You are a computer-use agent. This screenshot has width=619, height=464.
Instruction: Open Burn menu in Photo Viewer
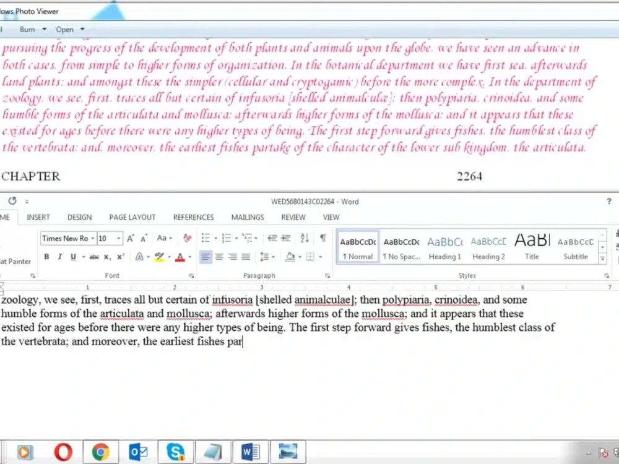(x=33, y=30)
